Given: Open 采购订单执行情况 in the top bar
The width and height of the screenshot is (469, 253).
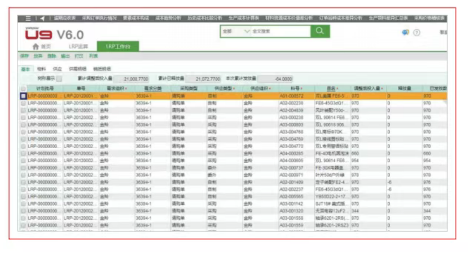Looking at the screenshot, I should point(99,18).
